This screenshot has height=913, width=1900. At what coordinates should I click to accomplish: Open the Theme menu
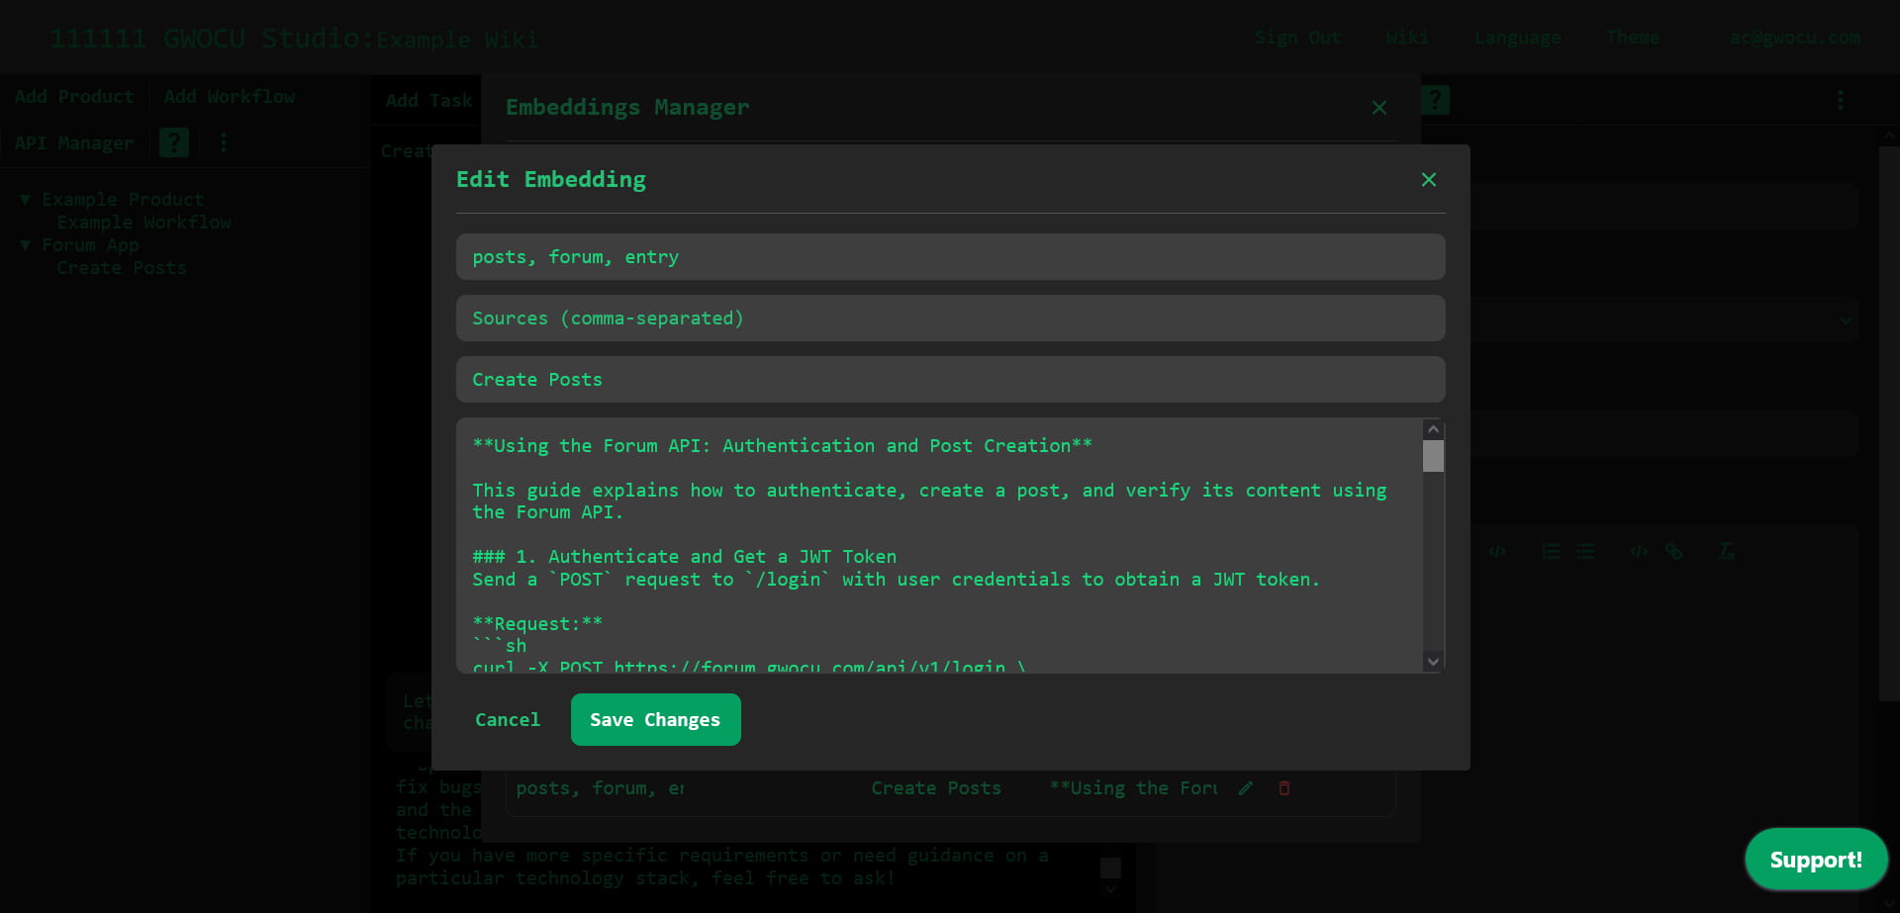pyautogui.click(x=1633, y=38)
